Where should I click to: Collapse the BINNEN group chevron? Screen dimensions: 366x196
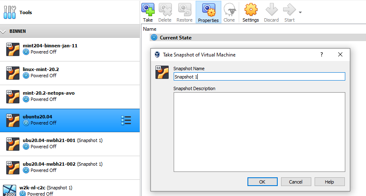3,31
